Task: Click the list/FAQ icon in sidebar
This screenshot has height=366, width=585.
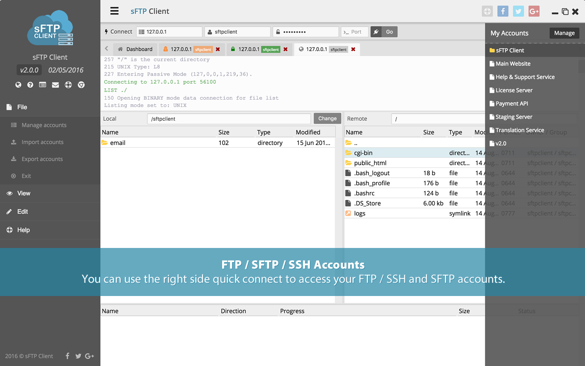Action: [43, 85]
